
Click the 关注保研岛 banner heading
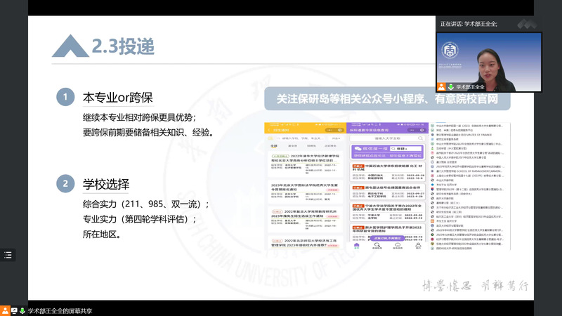(387, 99)
